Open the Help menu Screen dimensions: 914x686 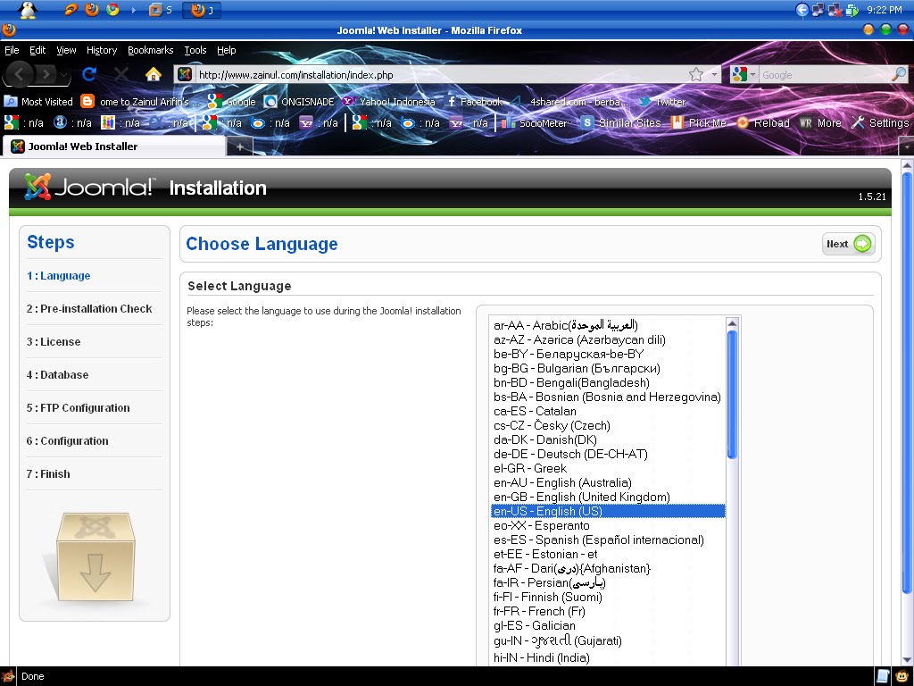click(226, 50)
